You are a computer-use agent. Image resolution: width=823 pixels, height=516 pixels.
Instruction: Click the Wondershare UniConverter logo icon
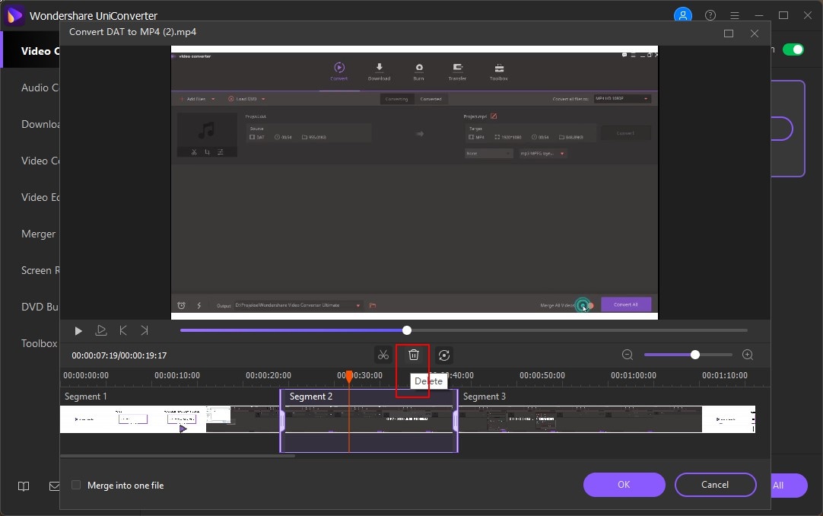(x=14, y=15)
